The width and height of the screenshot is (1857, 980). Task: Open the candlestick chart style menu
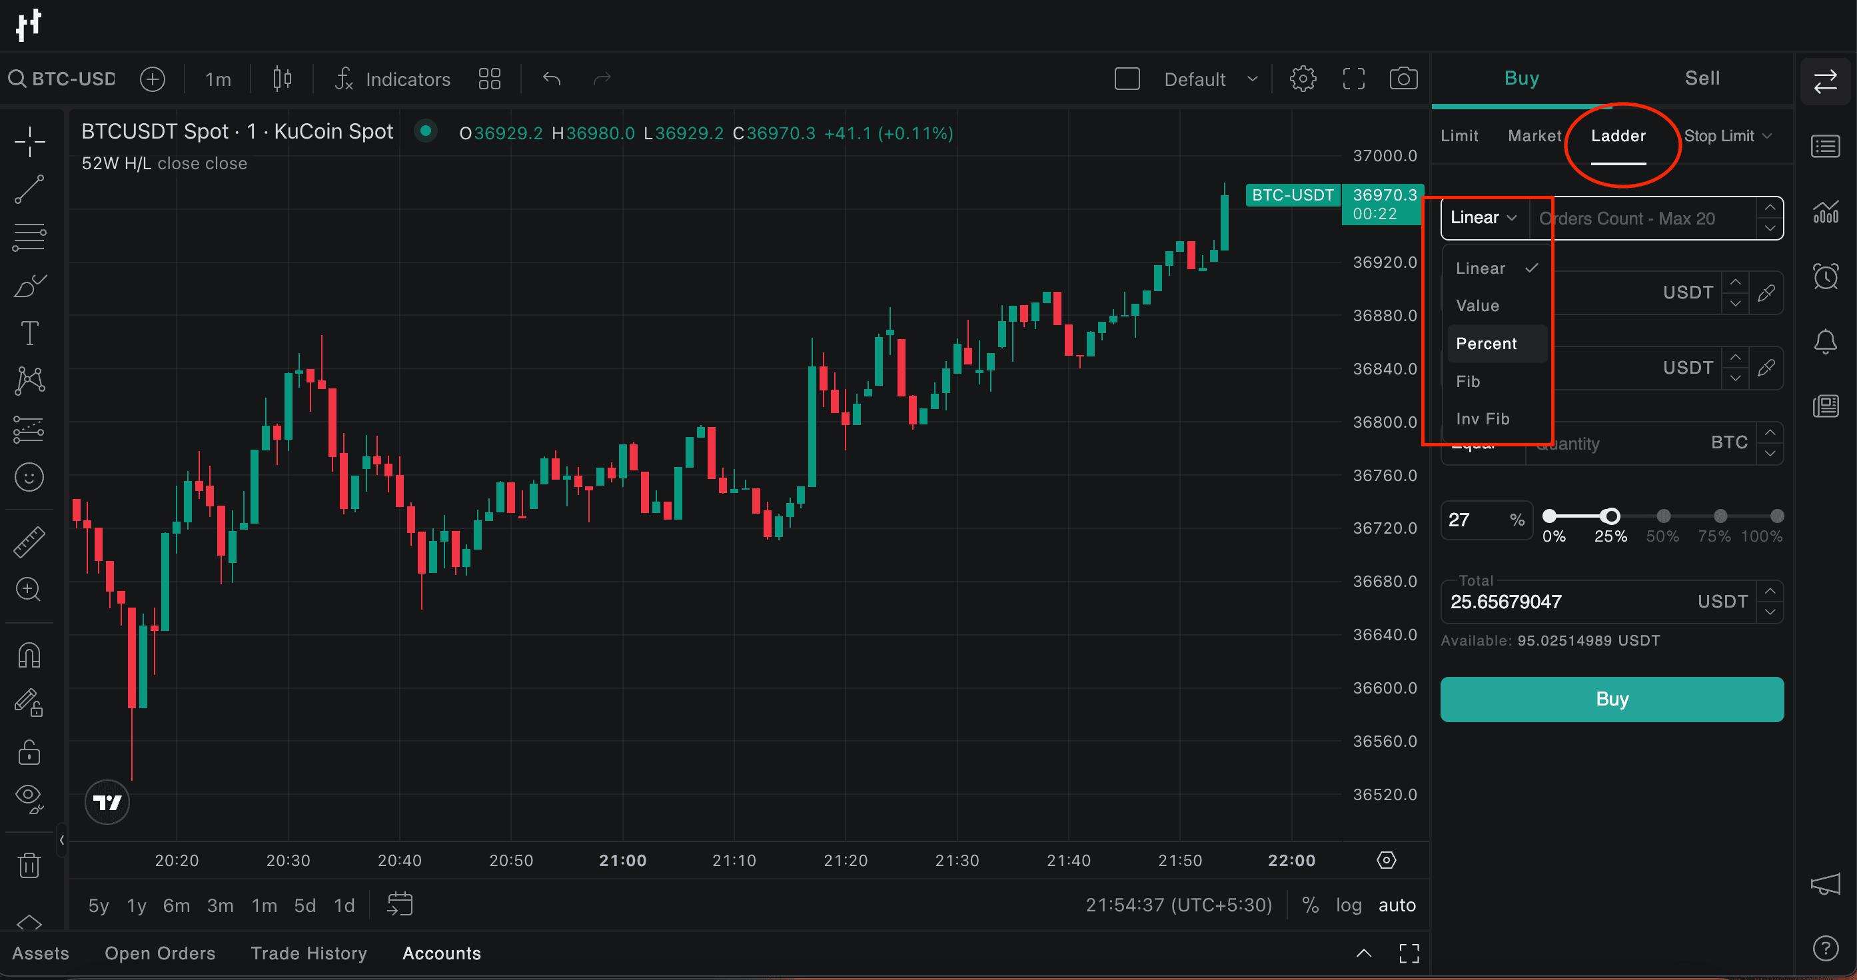[x=282, y=79]
